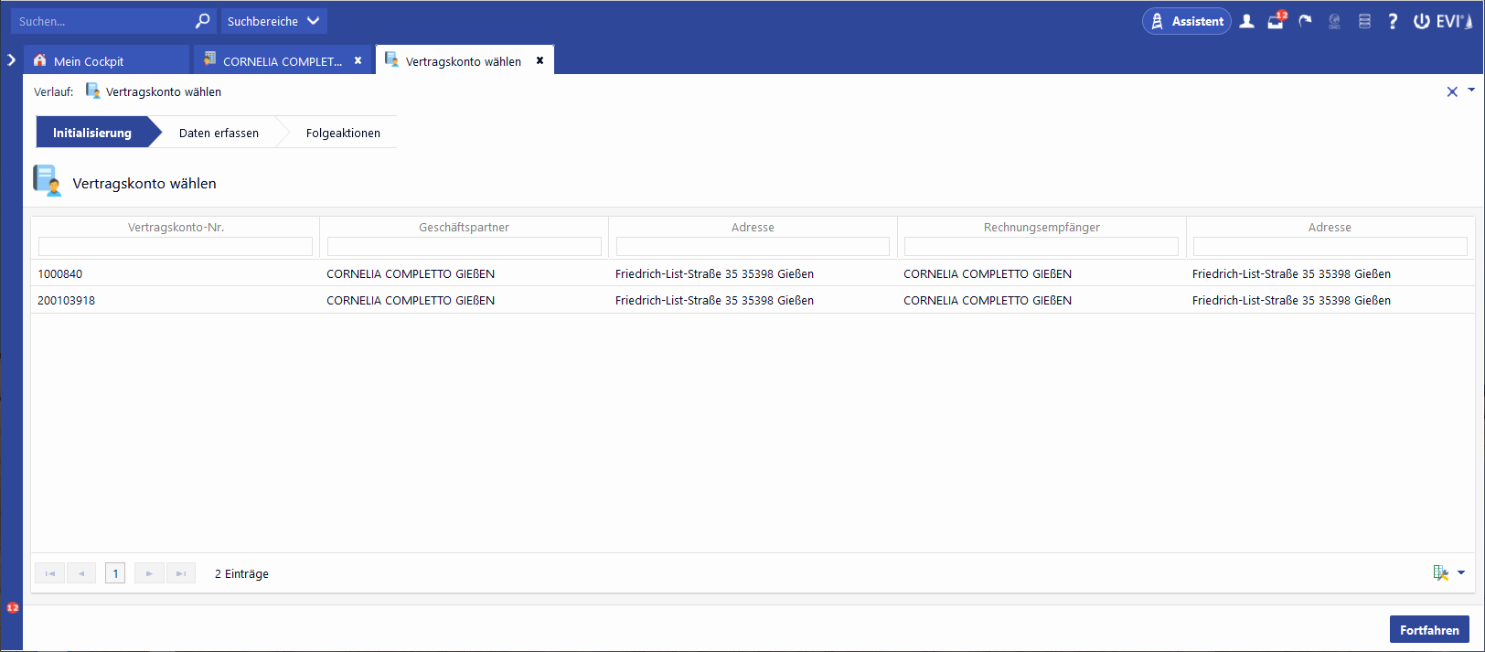Click the redo arrow icon
This screenshot has width=1485, height=652.
coord(1305,21)
